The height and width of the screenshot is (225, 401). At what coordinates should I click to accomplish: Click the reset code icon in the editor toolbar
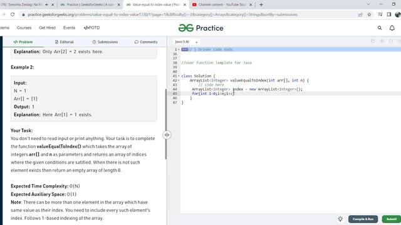tap(391, 41)
